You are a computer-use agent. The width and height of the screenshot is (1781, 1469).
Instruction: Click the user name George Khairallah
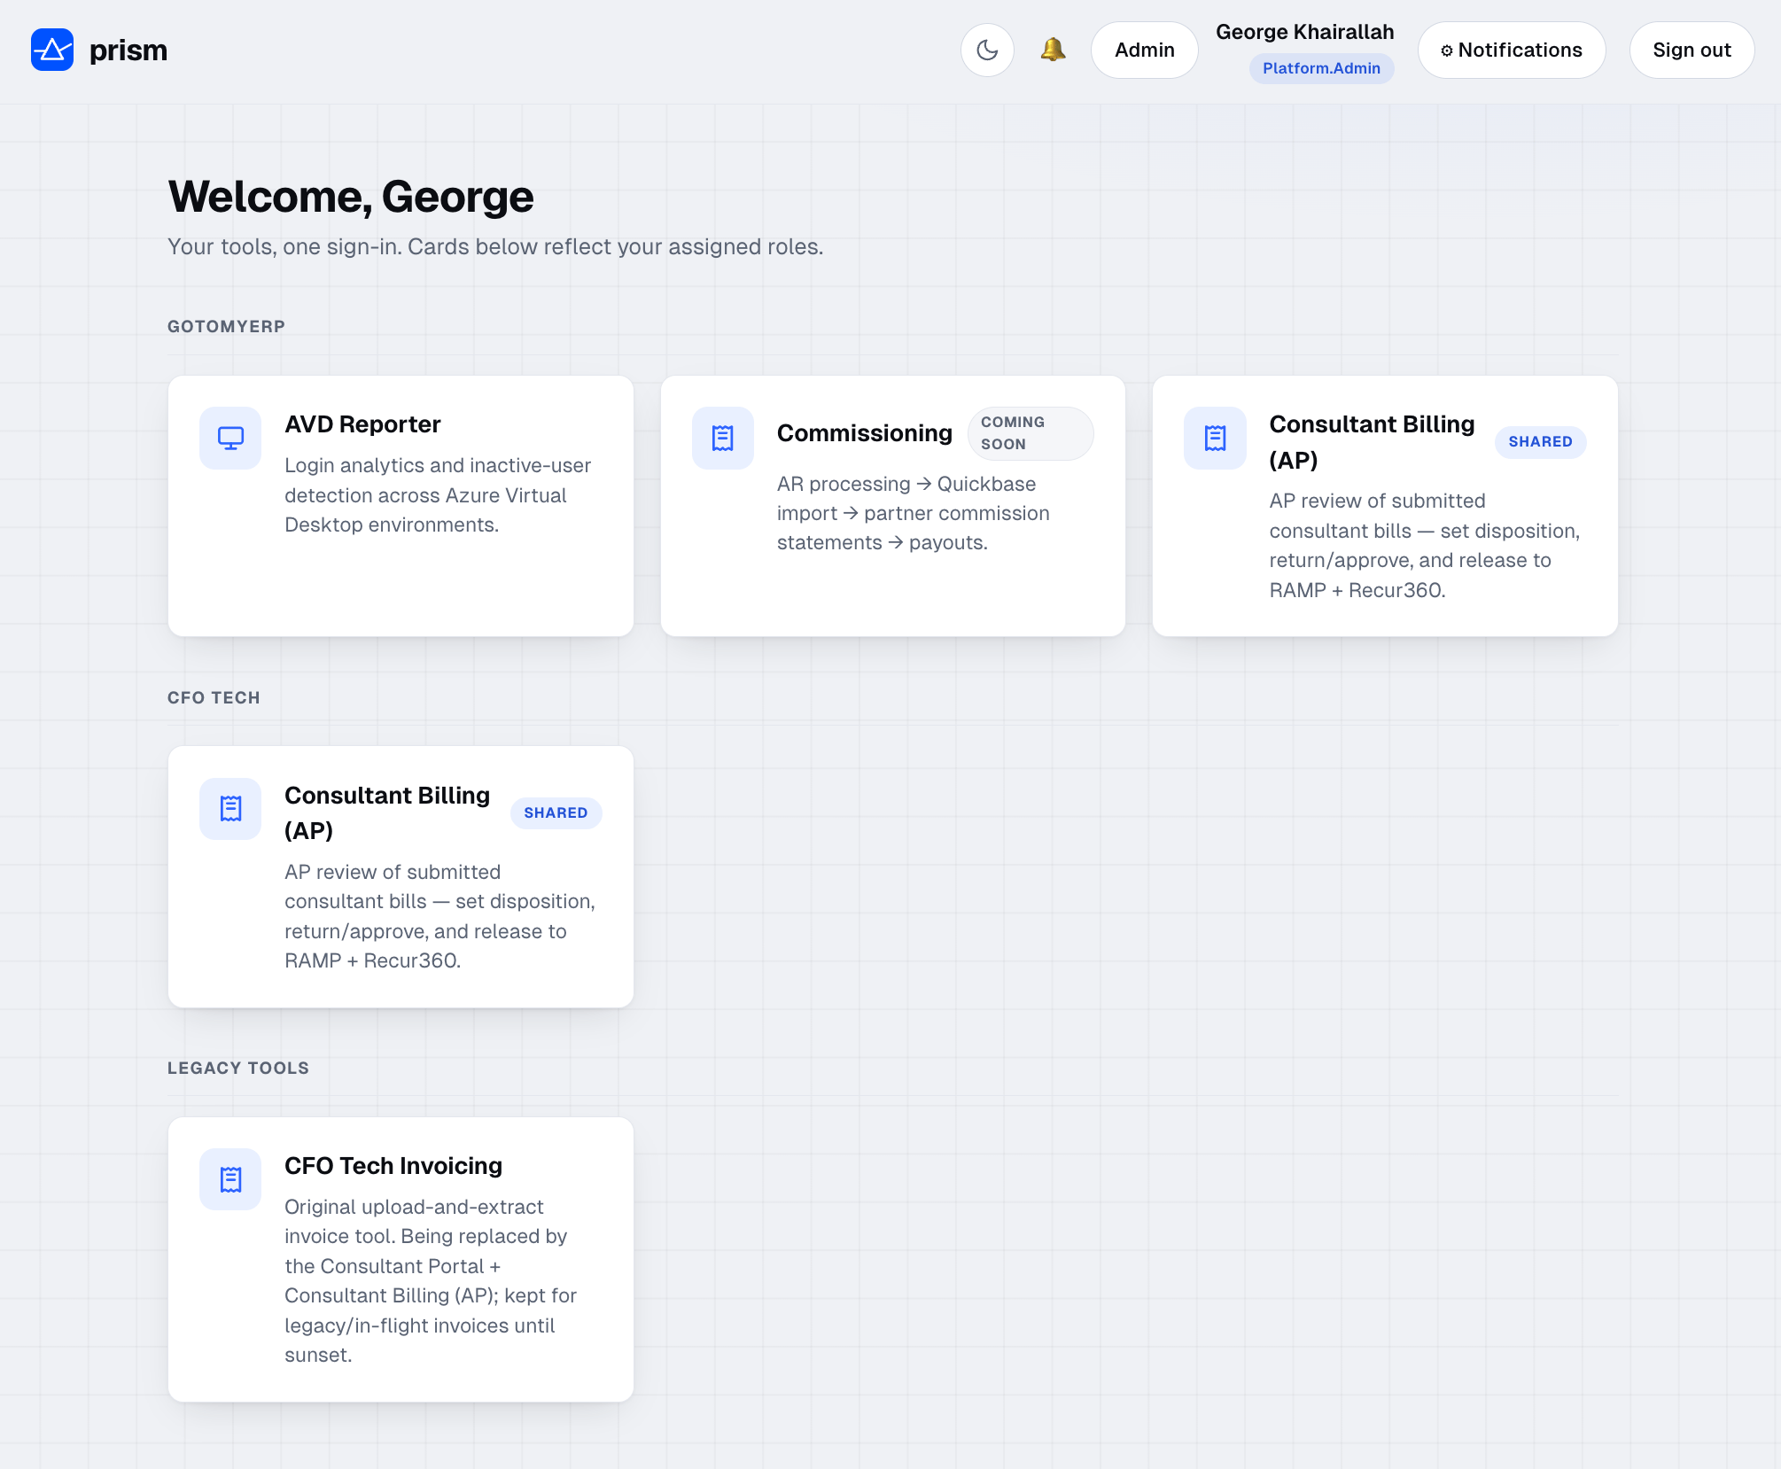1304,32
